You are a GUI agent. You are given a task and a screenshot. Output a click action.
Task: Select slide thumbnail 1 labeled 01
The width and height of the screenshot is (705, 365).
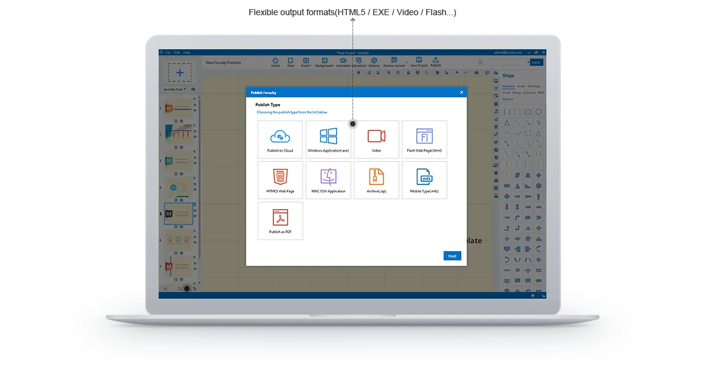pyautogui.click(x=178, y=108)
